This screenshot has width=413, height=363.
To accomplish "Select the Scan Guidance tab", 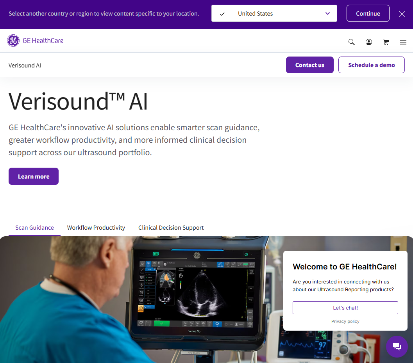I will point(34,228).
